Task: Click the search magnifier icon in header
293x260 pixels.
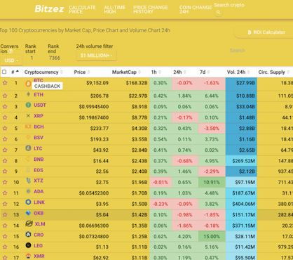Action: (218, 12)
